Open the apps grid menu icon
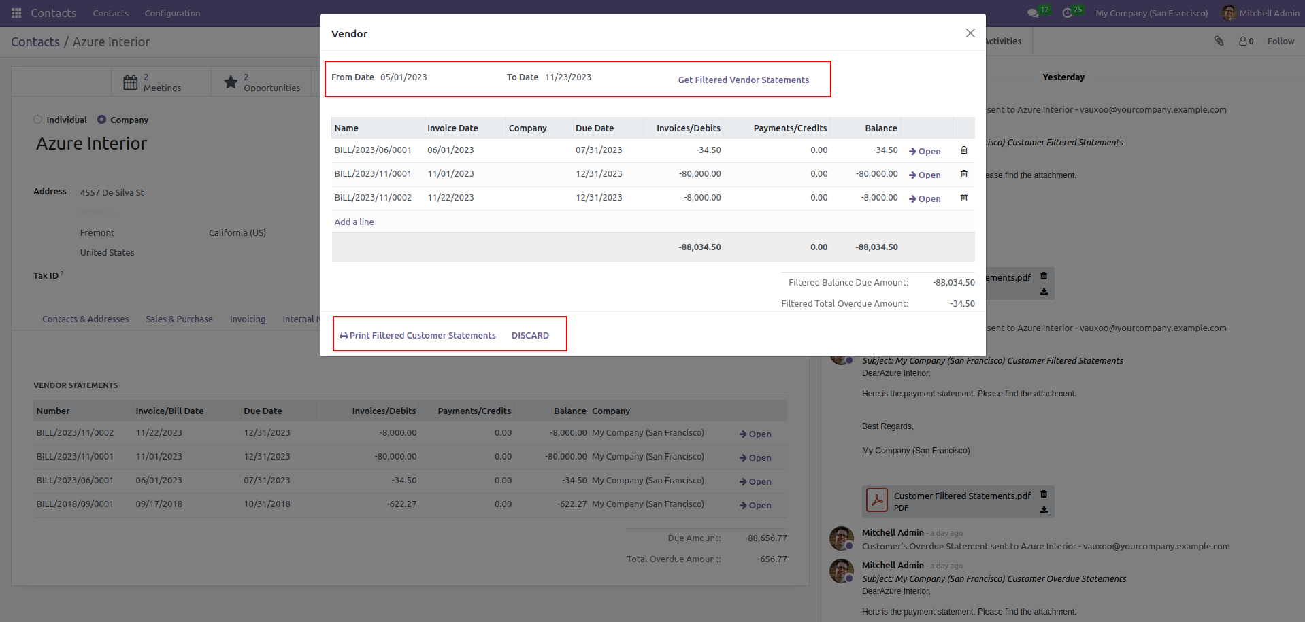 coord(16,13)
